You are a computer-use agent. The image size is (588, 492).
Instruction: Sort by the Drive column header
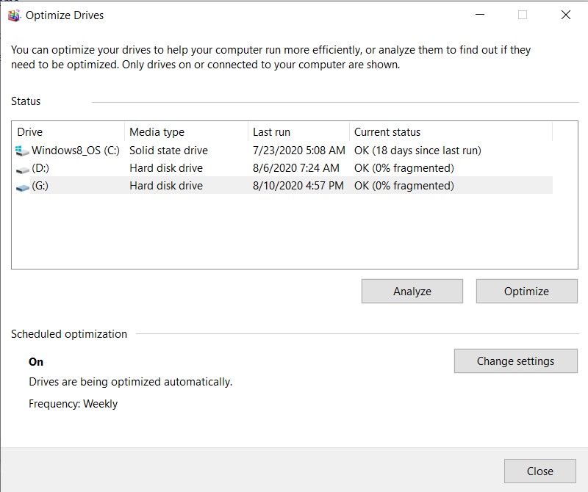click(x=68, y=132)
